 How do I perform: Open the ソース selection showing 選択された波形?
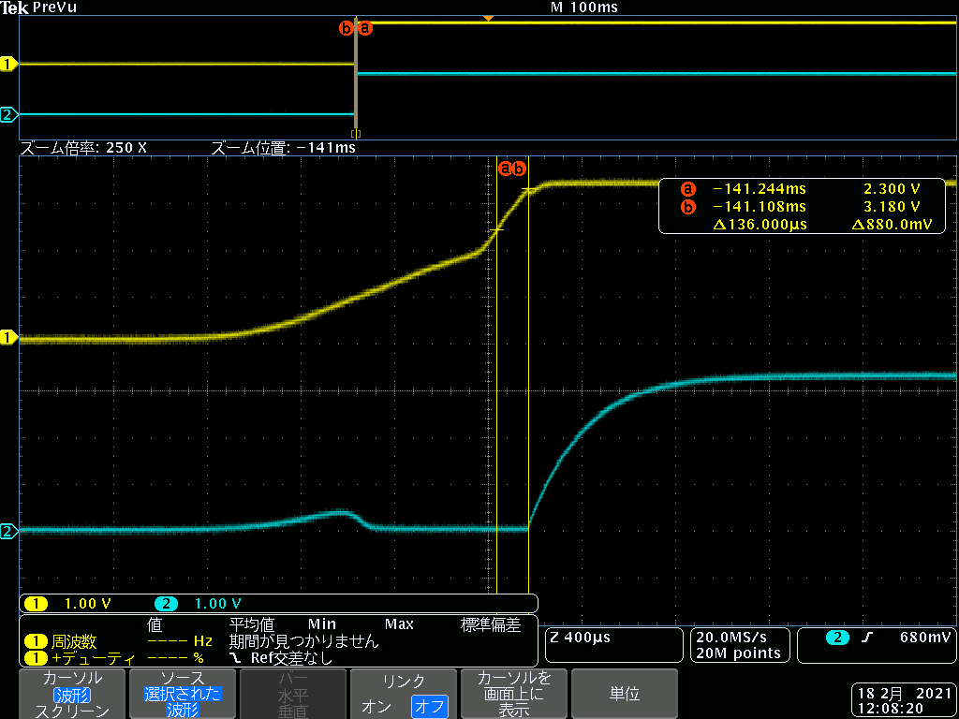point(184,693)
